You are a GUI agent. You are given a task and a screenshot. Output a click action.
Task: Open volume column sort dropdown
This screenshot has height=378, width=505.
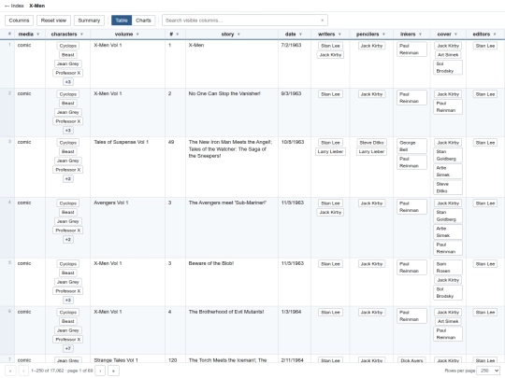pyautogui.click(x=137, y=35)
